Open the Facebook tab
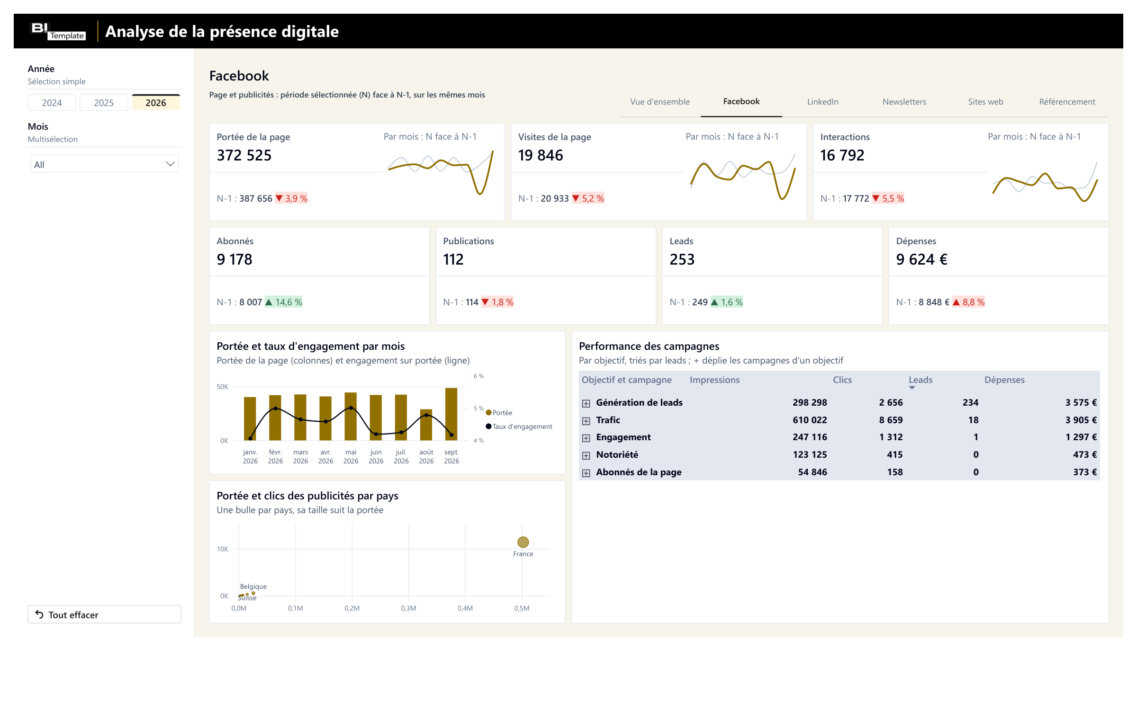The height and width of the screenshot is (710, 1137). coord(741,102)
